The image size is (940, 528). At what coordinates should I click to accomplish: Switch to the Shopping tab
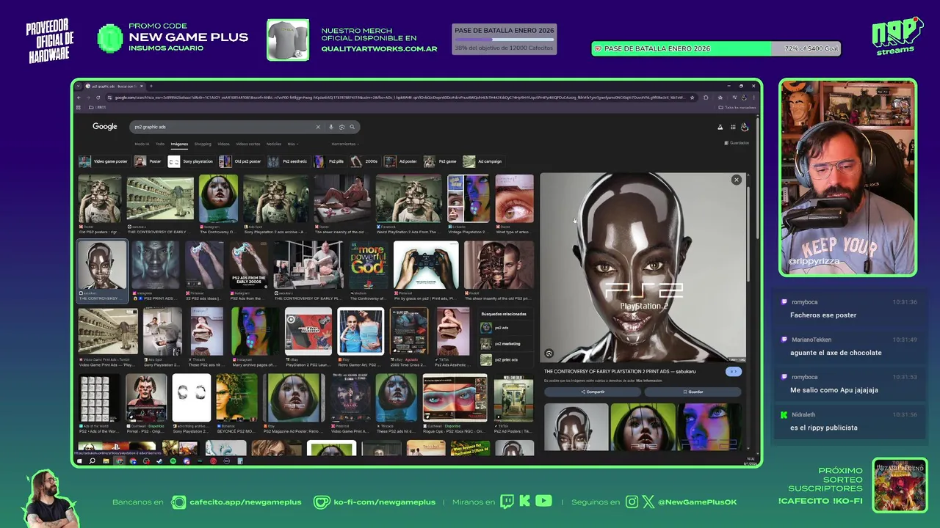click(x=203, y=144)
